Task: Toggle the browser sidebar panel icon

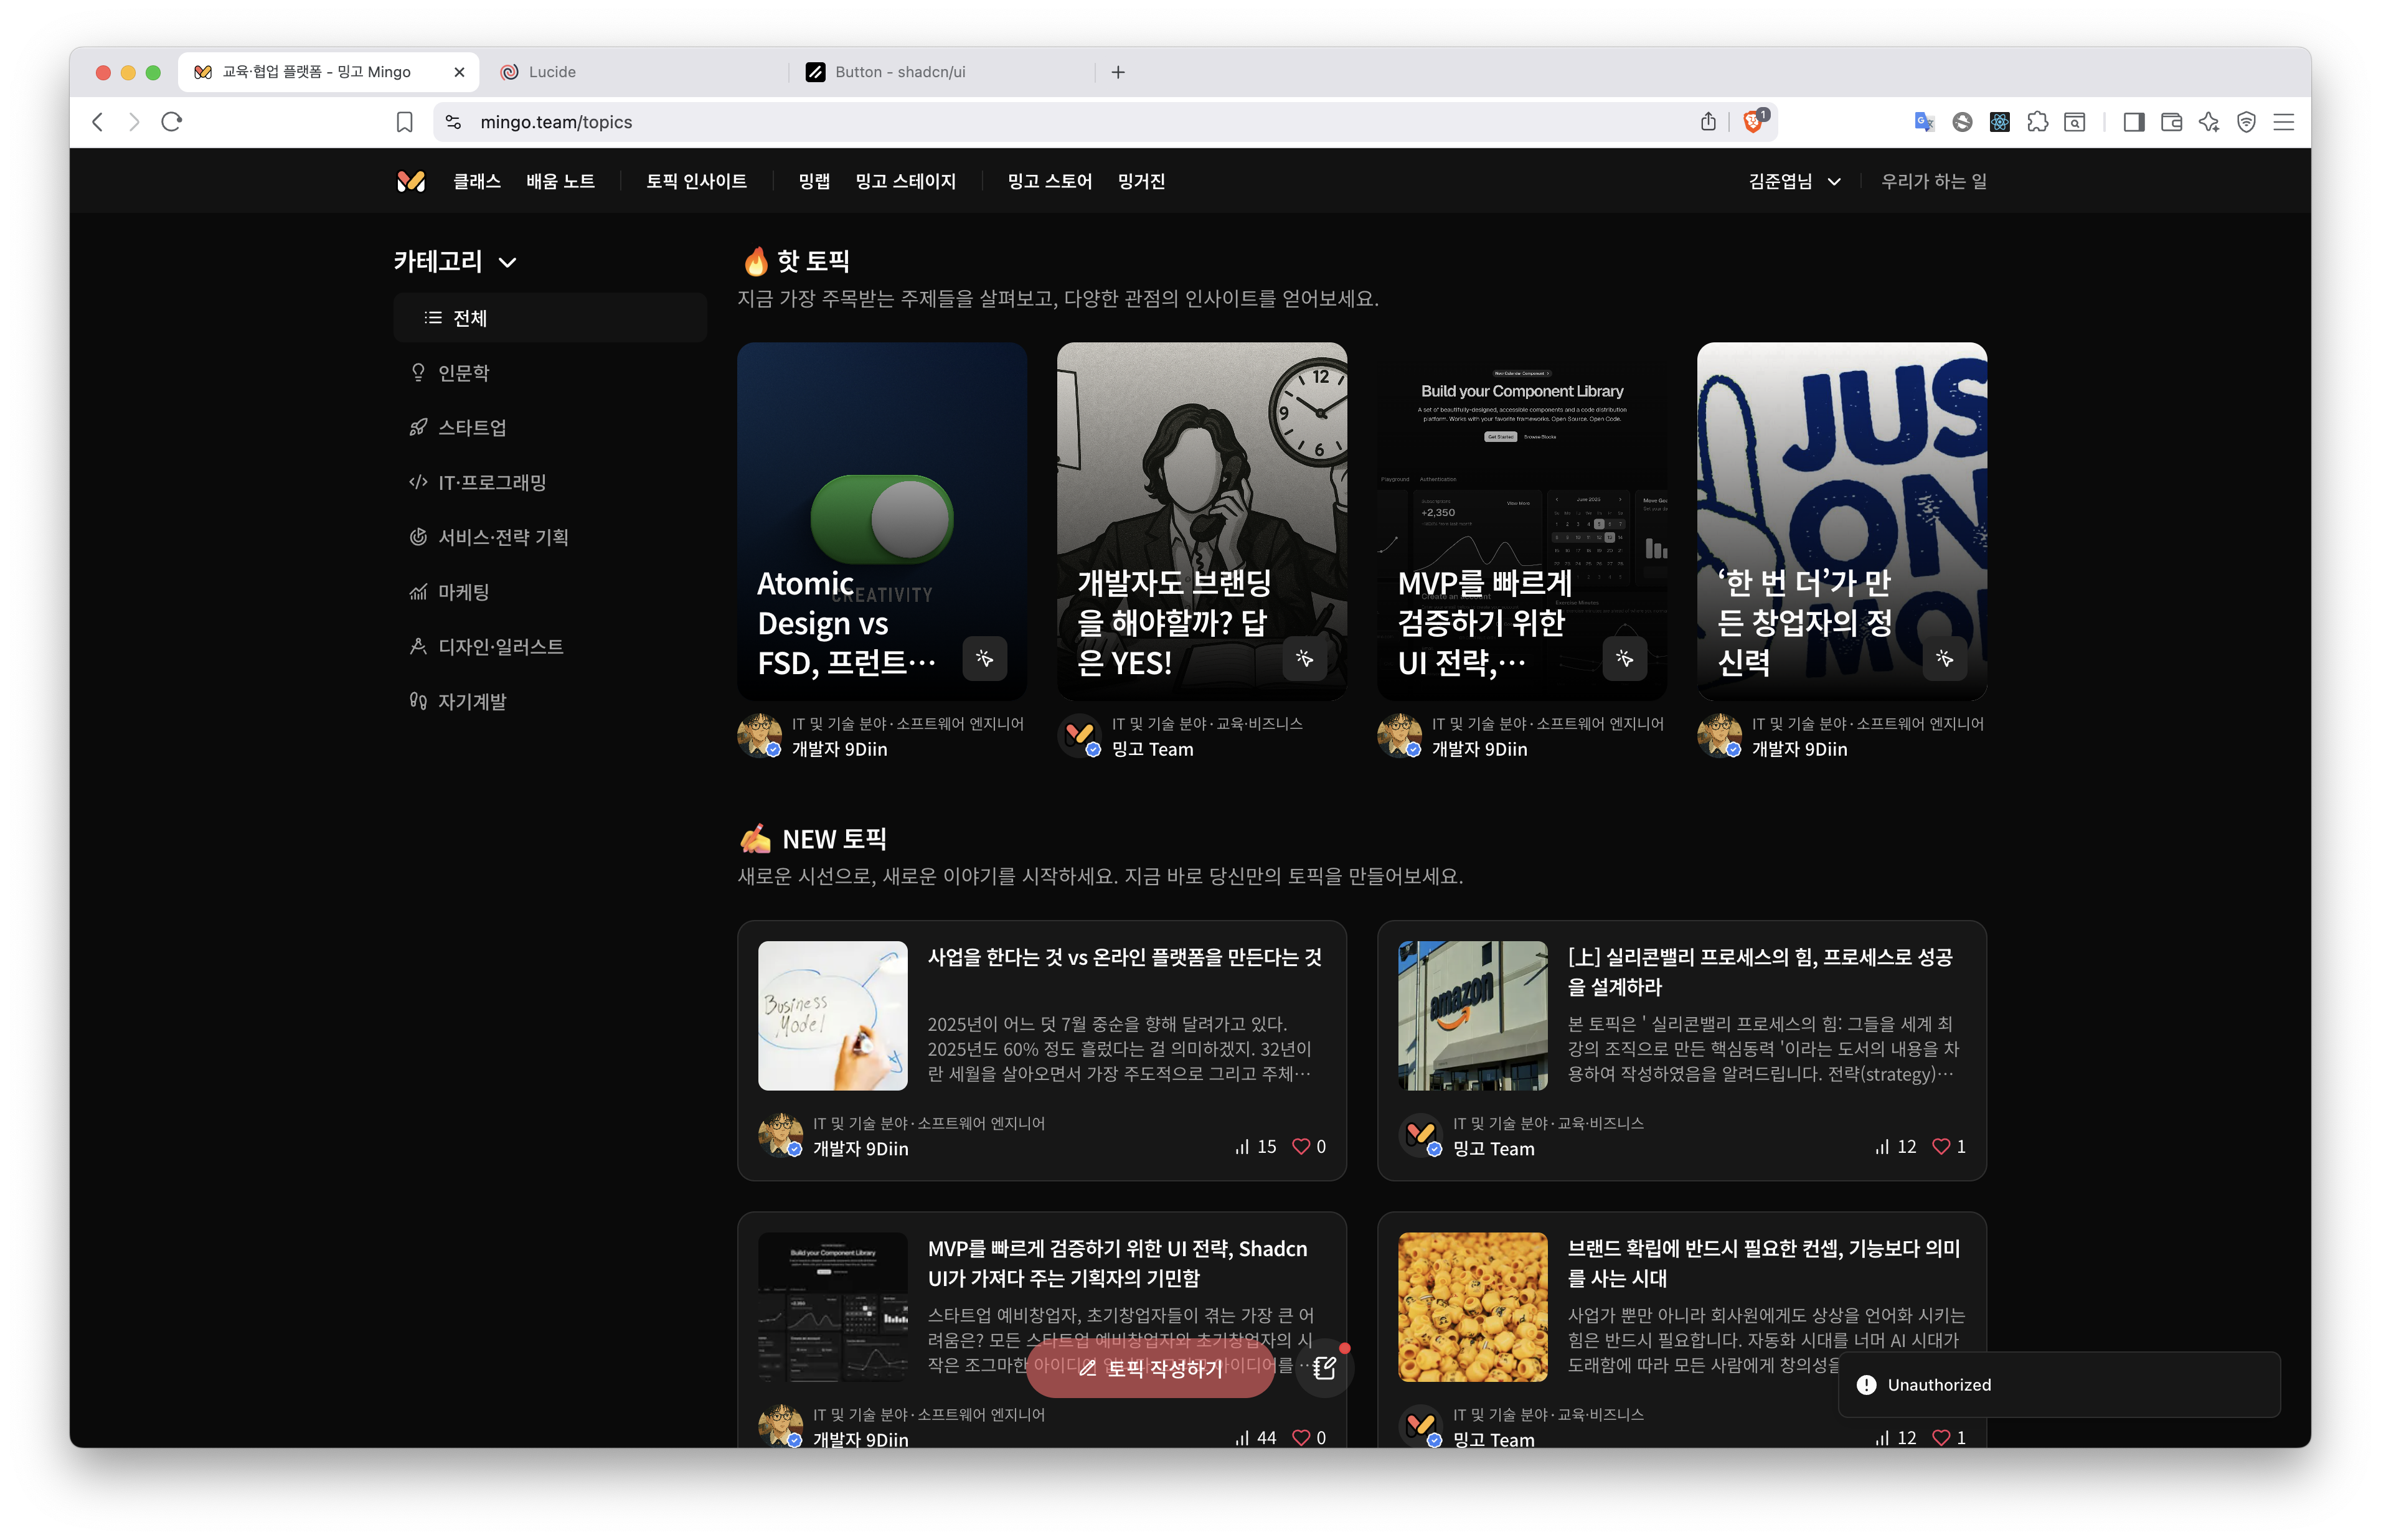Action: click(2133, 122)
